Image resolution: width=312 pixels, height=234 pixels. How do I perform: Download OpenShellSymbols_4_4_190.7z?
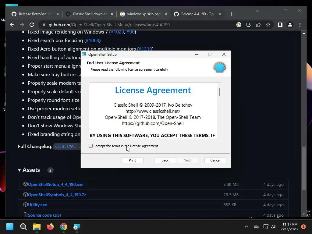tap(57, 195)
